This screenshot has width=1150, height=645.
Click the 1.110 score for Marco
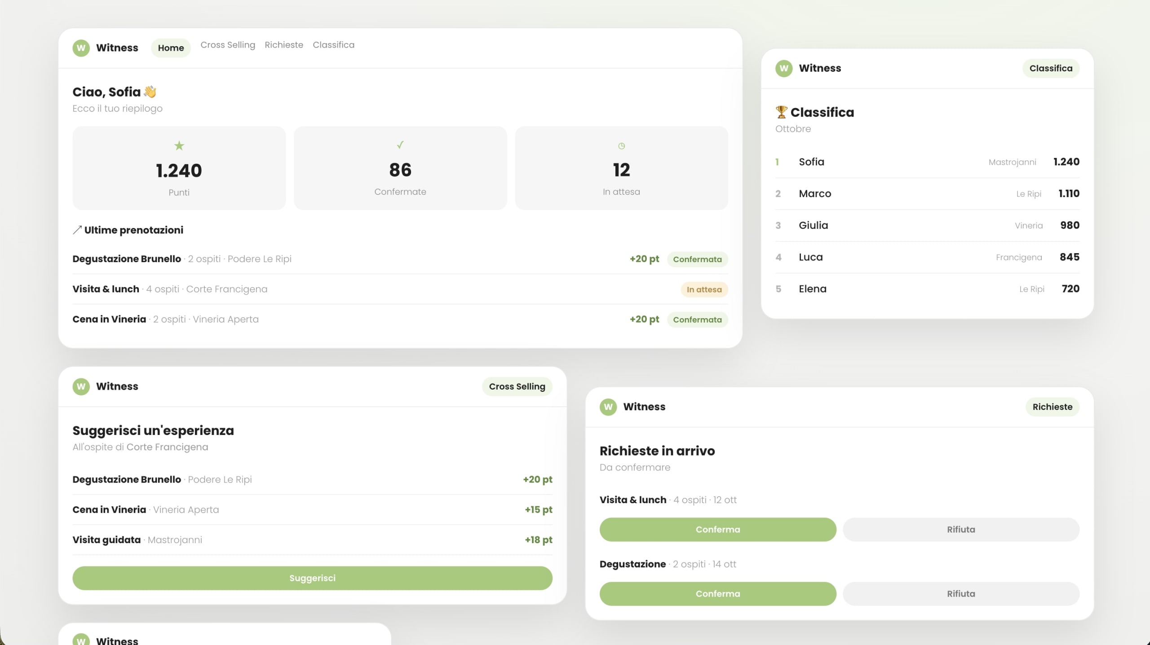pos(1069,193)
